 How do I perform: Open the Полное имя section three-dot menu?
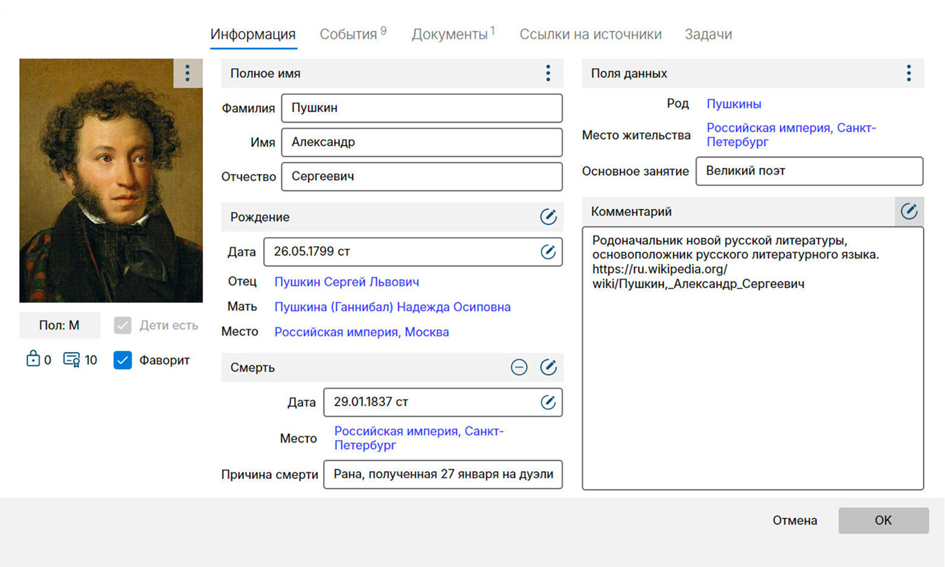548,73
